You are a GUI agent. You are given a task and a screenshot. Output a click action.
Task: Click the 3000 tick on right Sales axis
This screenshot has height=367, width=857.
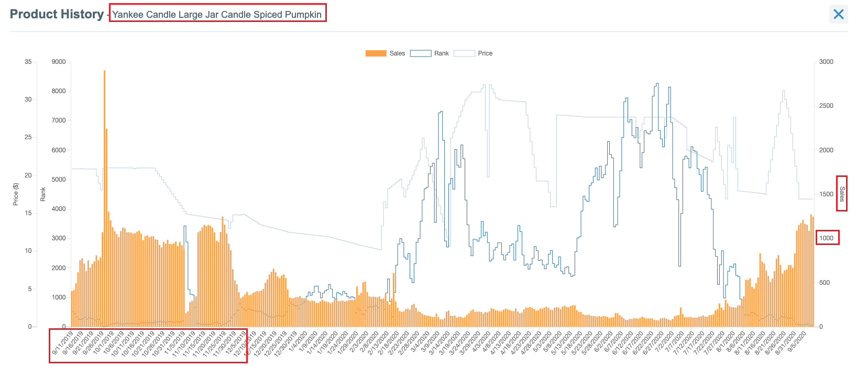826,62
